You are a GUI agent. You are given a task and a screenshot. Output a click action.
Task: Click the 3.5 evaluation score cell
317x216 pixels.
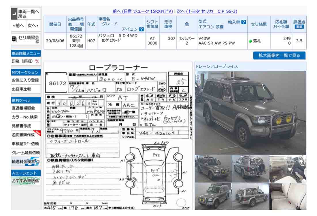[x=299, y=41]
